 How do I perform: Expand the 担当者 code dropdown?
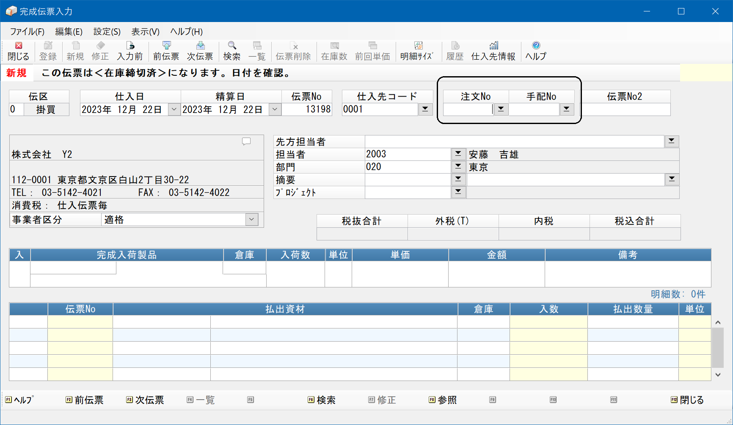pos(458,154)
